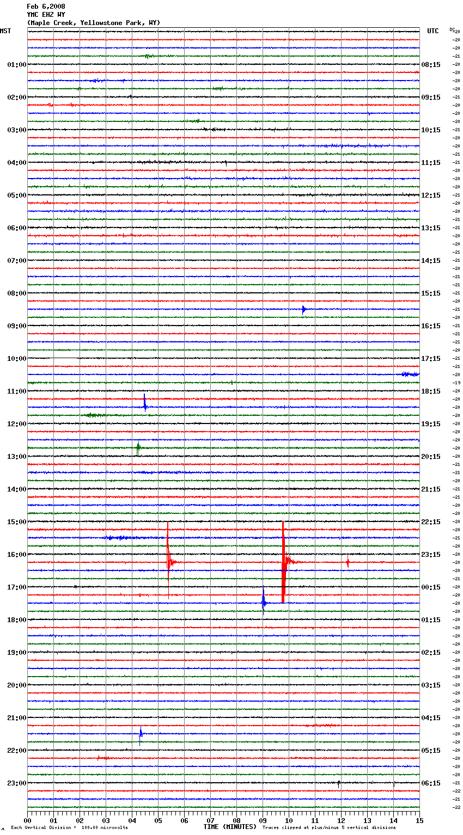
Task: Click the "DC" offset column header
Action: tap(452, 30)
